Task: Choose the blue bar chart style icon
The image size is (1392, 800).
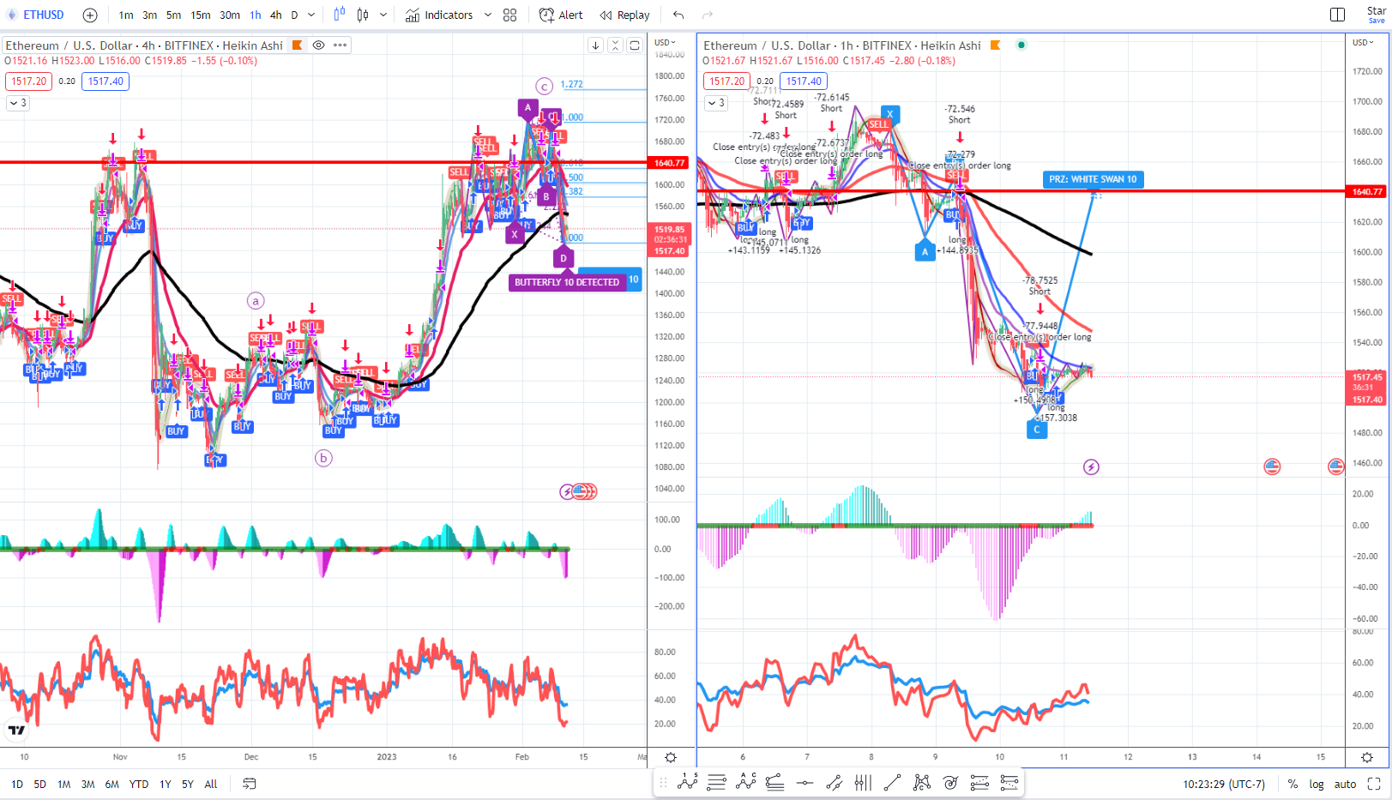Action: click(x=340, y=15)
